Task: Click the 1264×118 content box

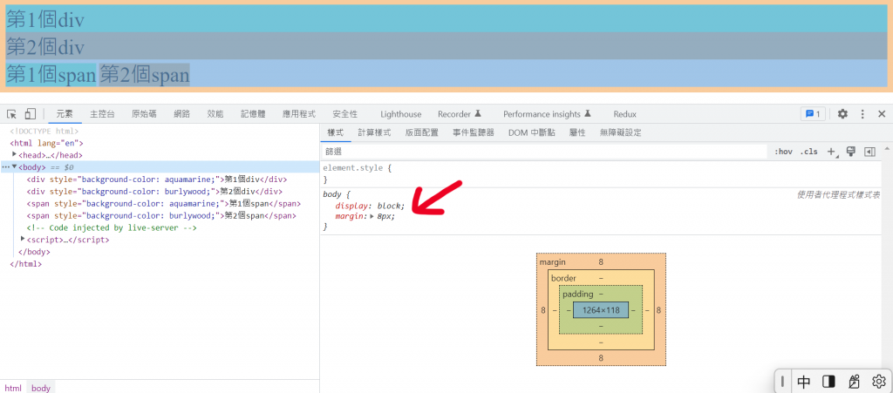Action: click(x=601, y=310)
